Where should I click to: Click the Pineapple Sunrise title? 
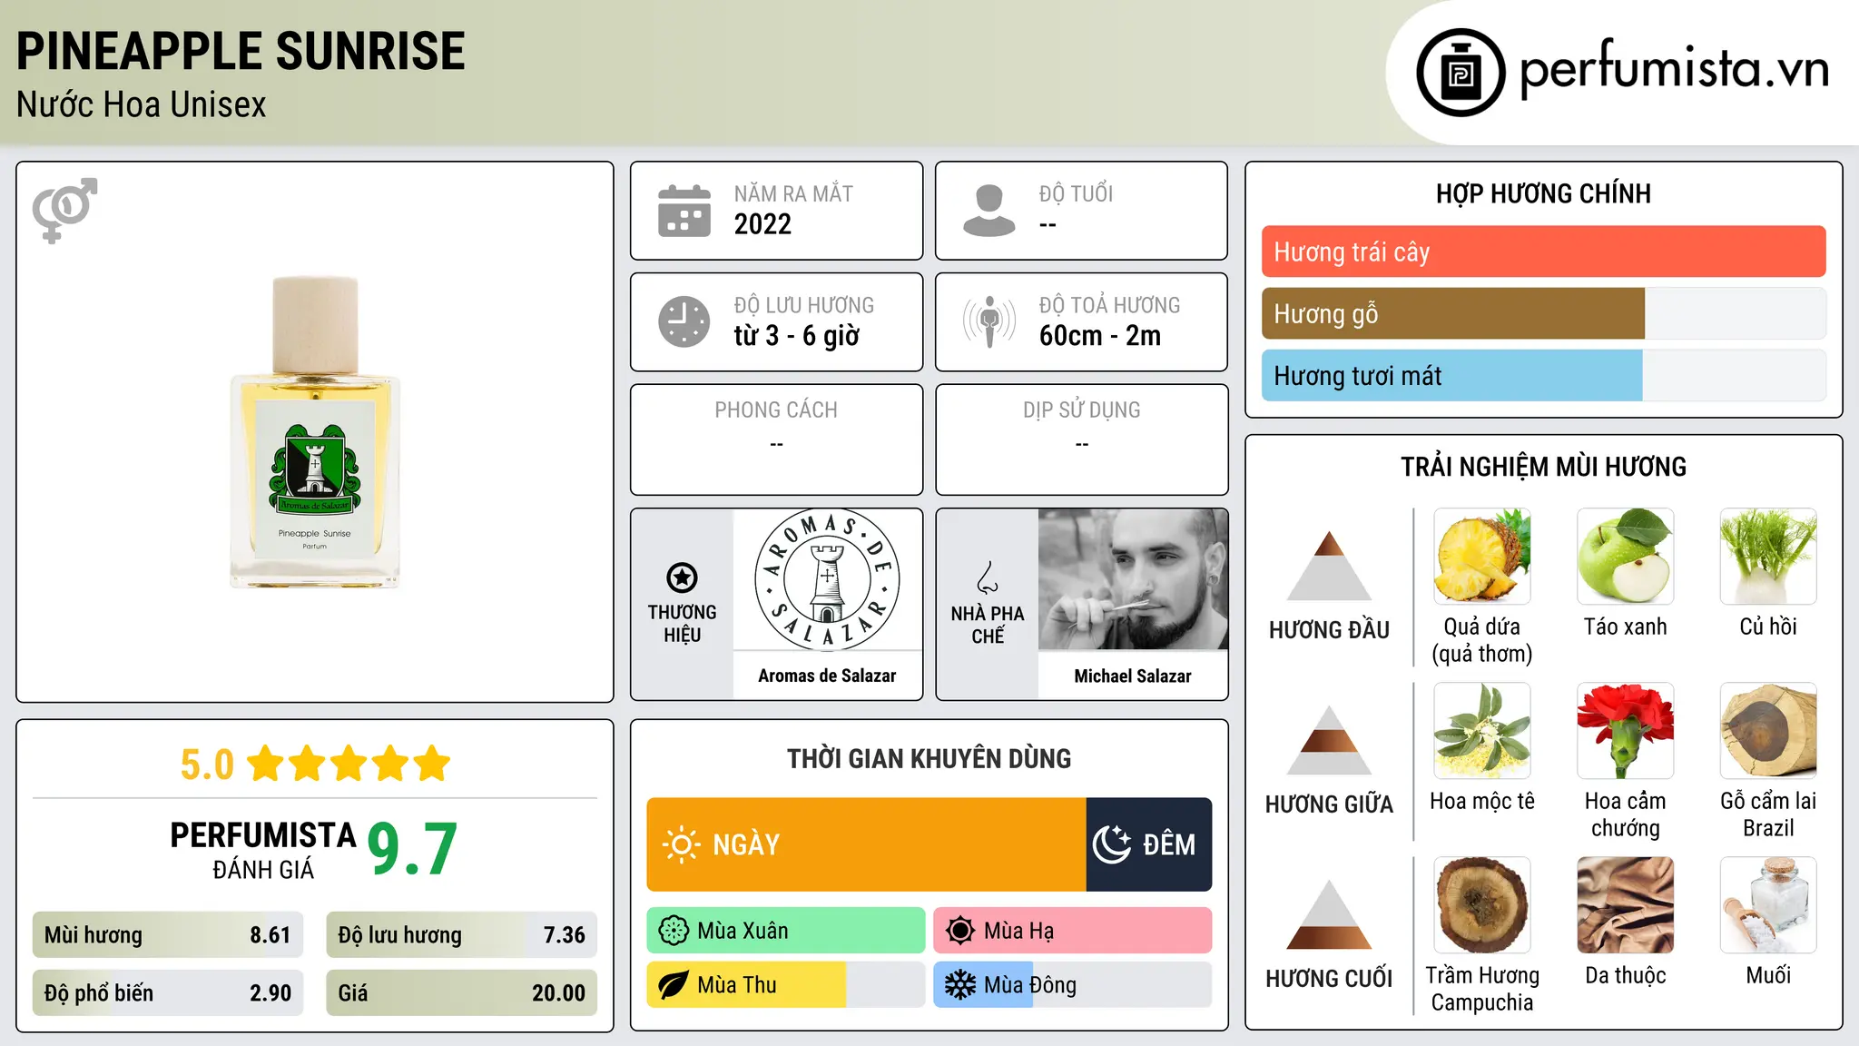tap(241, 51)
